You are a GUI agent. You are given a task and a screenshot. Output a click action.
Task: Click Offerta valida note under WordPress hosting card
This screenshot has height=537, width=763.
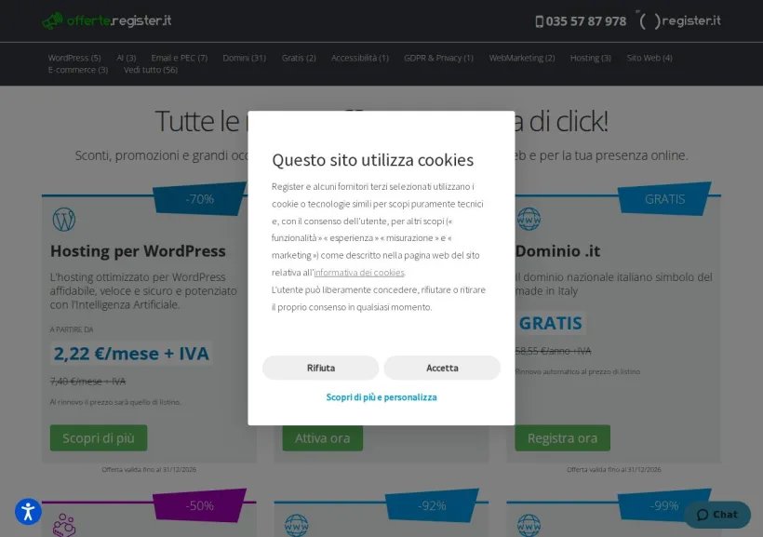point(149,469)
